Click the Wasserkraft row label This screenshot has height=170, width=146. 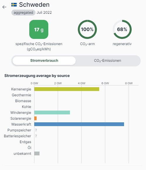(21, 124)
